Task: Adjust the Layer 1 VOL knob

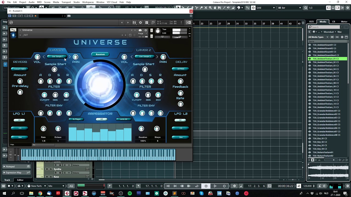Action: point(37,57)
